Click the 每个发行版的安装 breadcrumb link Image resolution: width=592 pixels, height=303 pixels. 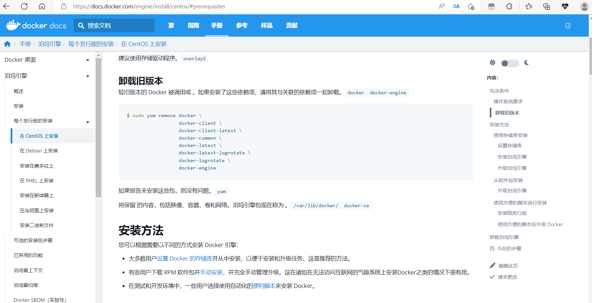point(91,44)
